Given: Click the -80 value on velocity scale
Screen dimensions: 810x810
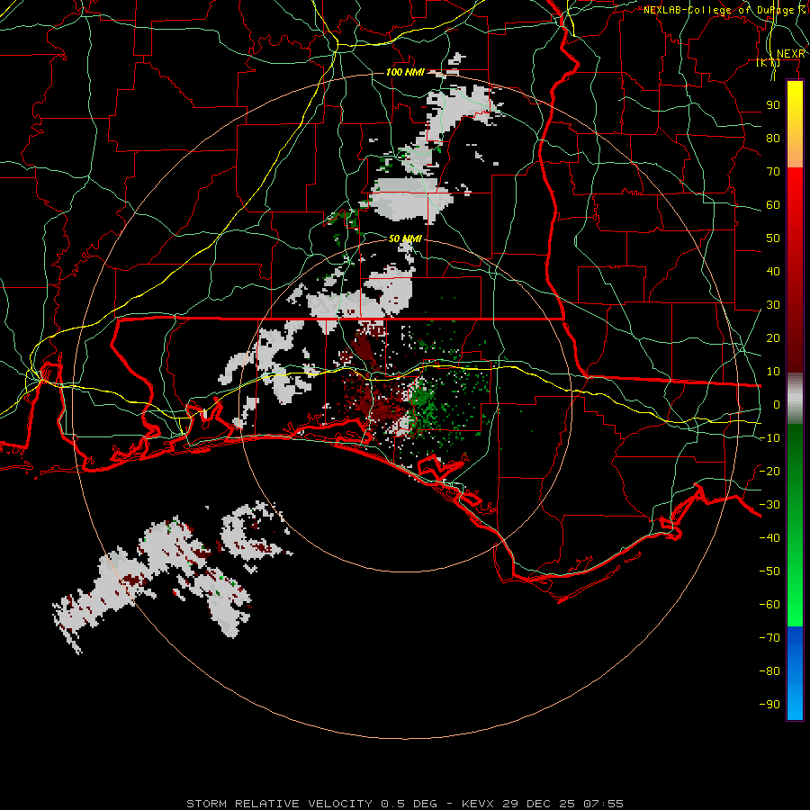Looking at the screenshot, I should tap(769, 671).
